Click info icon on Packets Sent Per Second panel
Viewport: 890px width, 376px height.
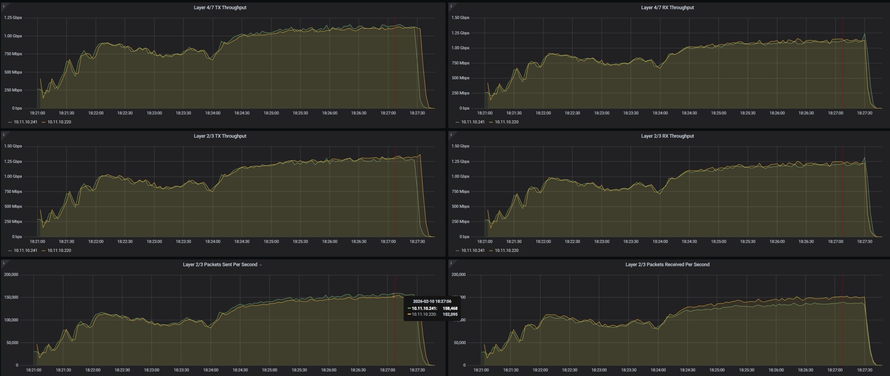[3, 263]
